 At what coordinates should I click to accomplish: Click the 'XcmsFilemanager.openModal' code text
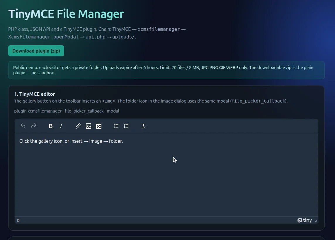coord(43,37)
